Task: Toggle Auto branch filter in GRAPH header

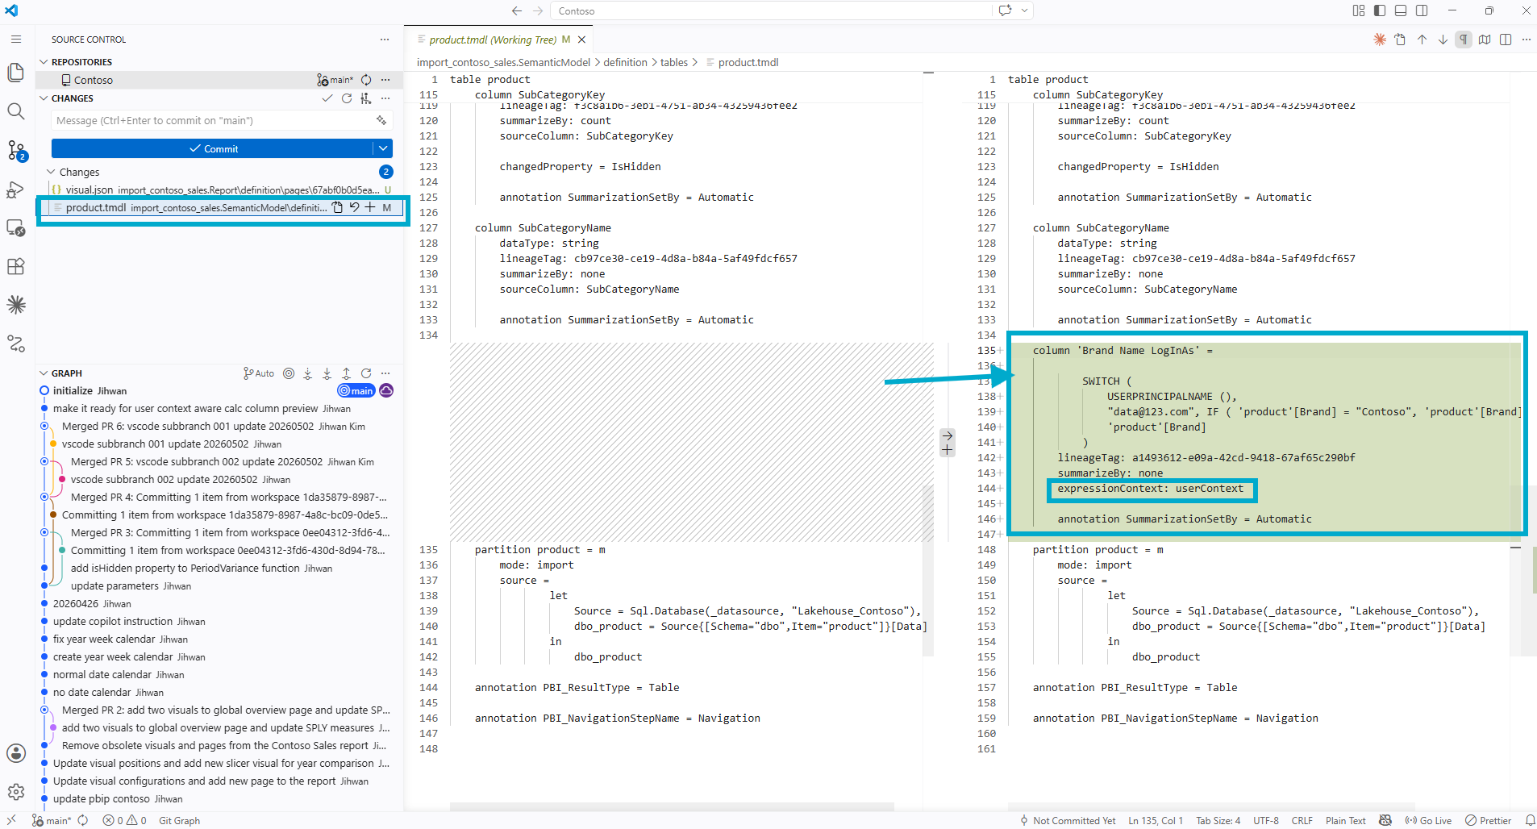Action: [x=259, y=373]
